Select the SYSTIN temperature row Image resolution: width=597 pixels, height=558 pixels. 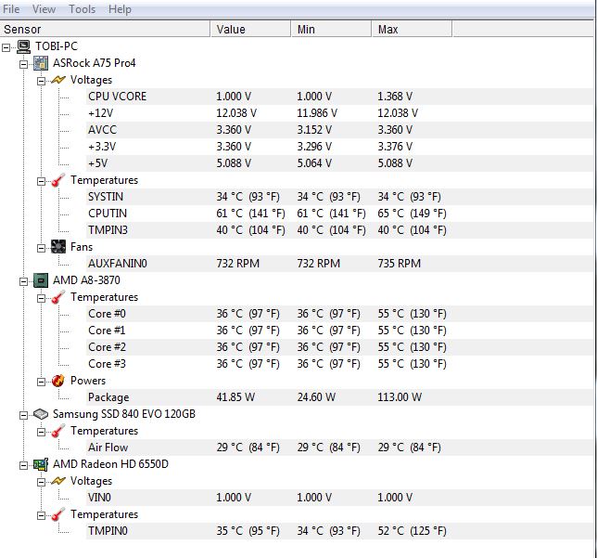point(339,197)
